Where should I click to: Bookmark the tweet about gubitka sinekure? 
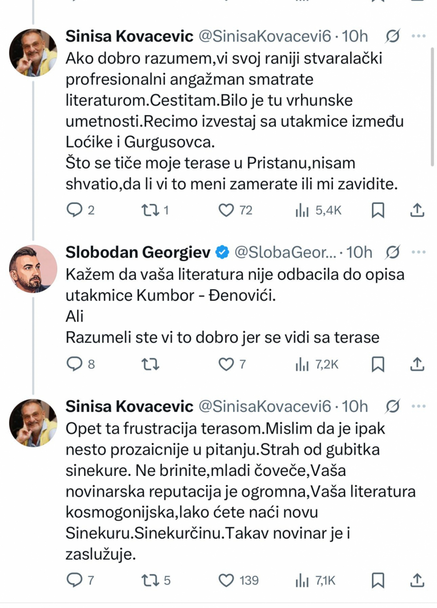(378, 580)
